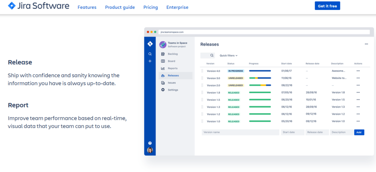Open actions menu for Version 1.5

358,100
